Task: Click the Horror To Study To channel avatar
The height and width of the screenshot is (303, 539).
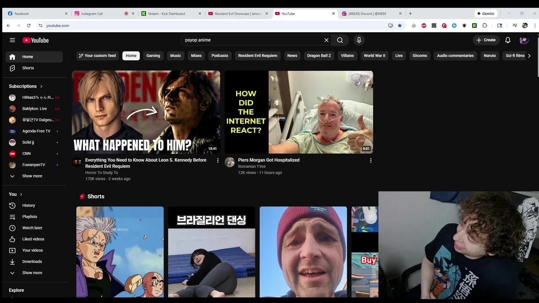Action: click(x=77, y=162)
